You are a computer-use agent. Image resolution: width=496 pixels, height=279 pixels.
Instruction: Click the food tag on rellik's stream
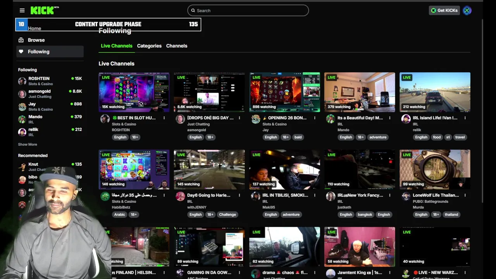437,137
